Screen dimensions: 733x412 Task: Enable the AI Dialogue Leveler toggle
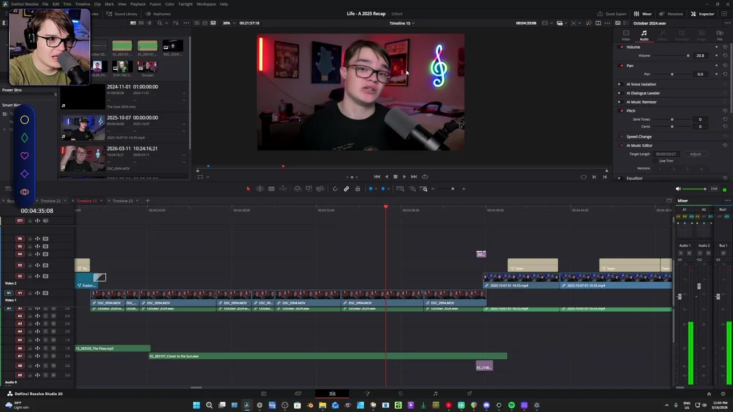click(x=619, y=93)
